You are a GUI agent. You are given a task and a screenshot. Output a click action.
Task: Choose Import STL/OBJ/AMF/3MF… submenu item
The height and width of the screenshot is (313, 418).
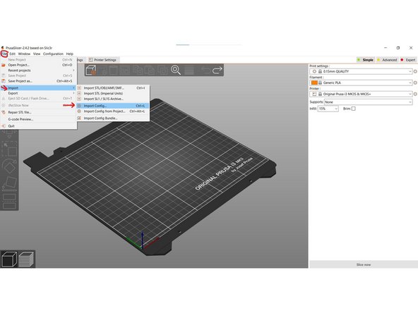[x=113, y=88]
